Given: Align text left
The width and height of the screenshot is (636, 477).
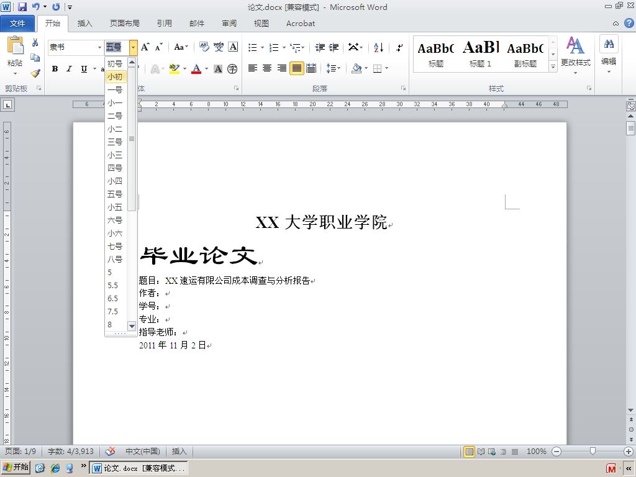Looking at the screenshot, I should [x=253, y=68].
